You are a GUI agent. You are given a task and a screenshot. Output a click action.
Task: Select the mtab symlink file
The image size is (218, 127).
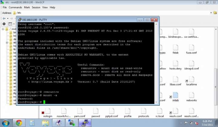pos(175,97)
